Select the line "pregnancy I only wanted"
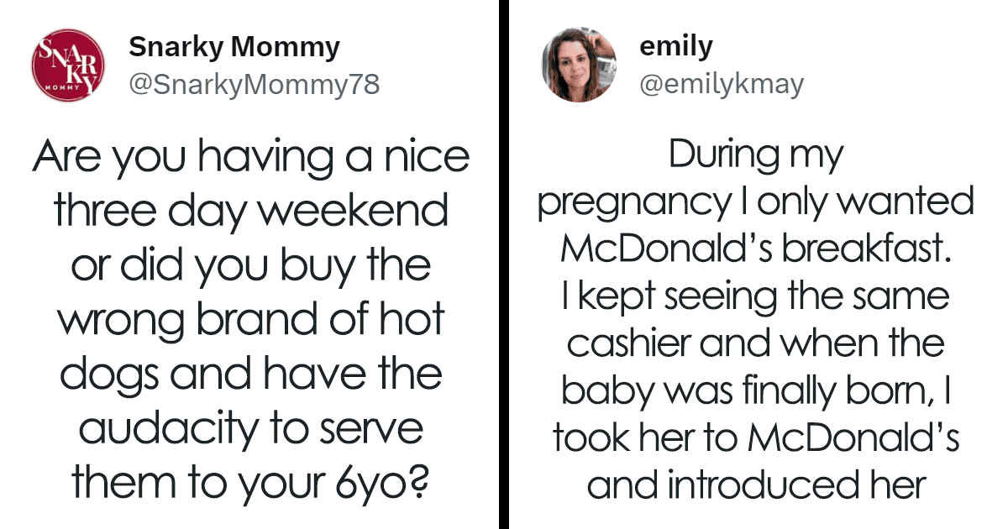This screenshot has width=1008, height=529. click(755, 203)
